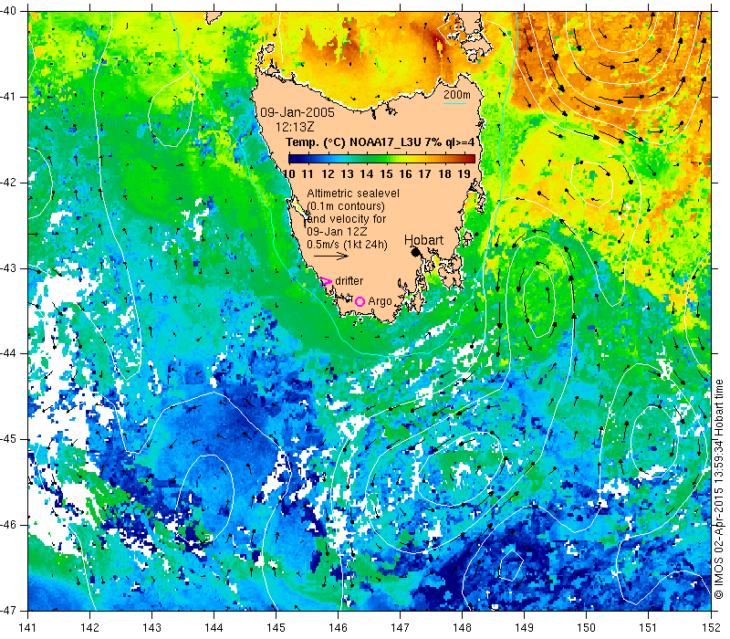Image resolution: width=730 pixels, height=639 pixels.
Task: Click the '148' longitude axis label
Action: click(463, 628)
